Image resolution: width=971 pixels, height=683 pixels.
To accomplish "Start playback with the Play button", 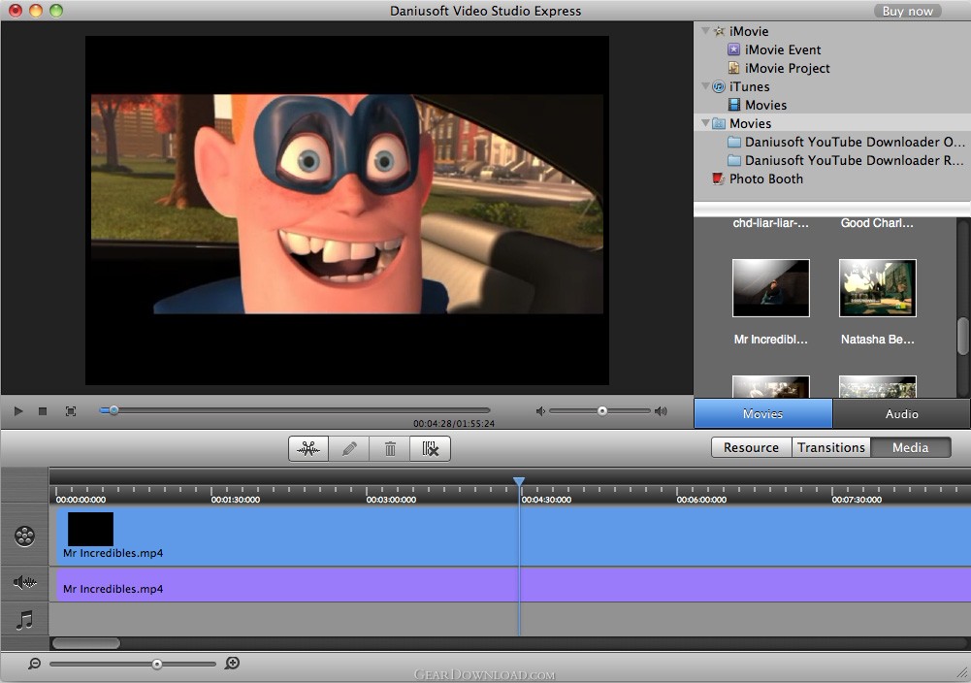I will (x=18, y=411).
